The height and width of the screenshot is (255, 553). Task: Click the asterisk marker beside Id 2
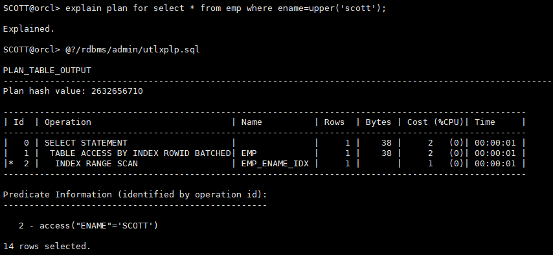[11, 163]
